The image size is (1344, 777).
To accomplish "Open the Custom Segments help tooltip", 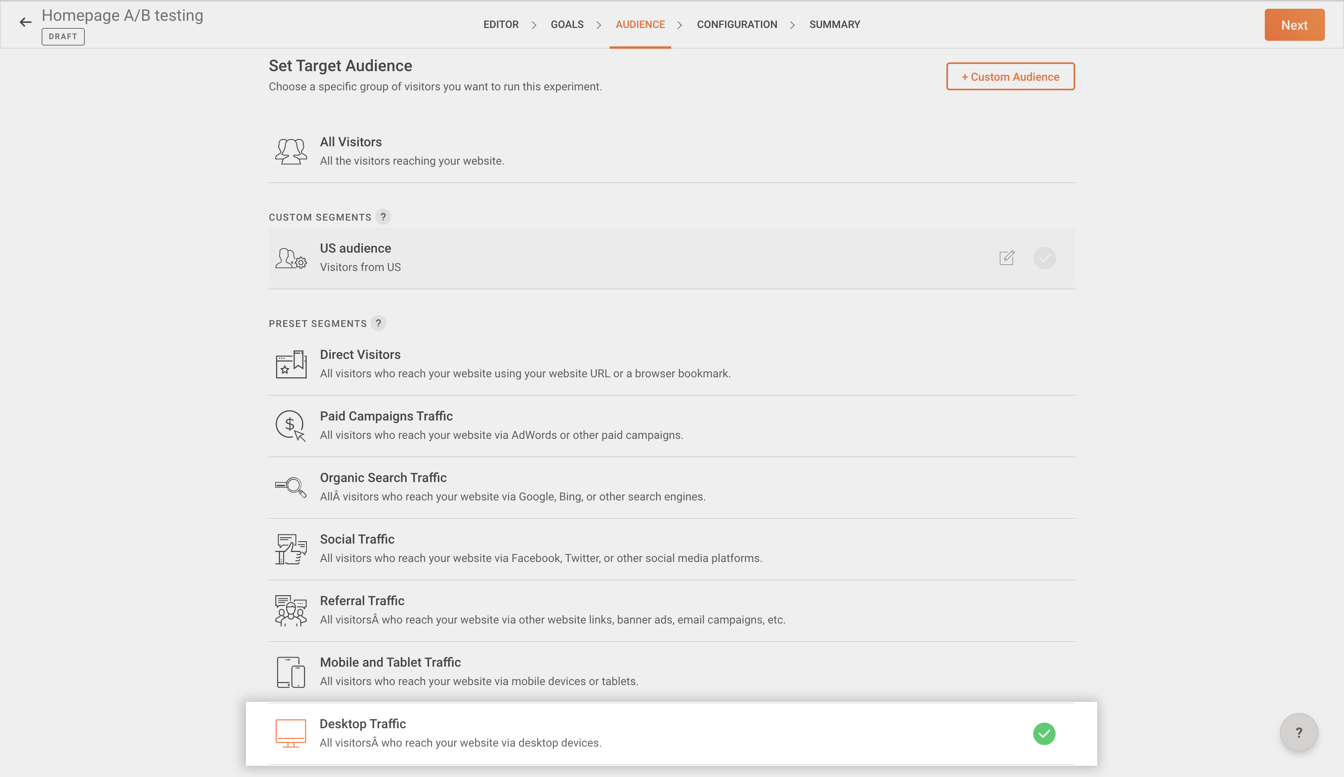I will click(383, 217).
